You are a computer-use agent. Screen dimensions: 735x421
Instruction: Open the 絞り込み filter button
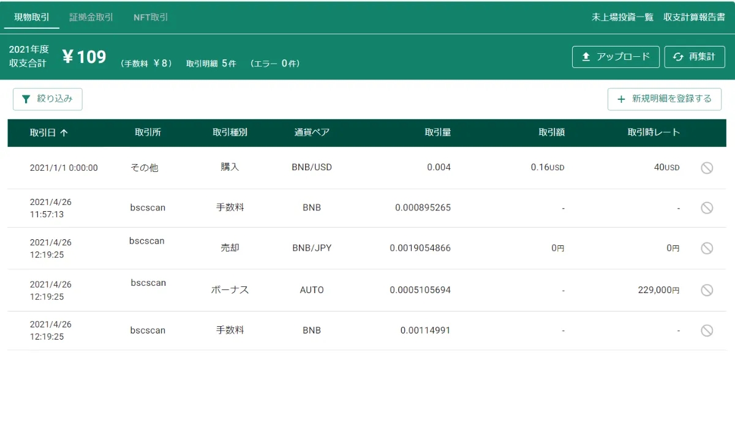(x=48, y=99)
